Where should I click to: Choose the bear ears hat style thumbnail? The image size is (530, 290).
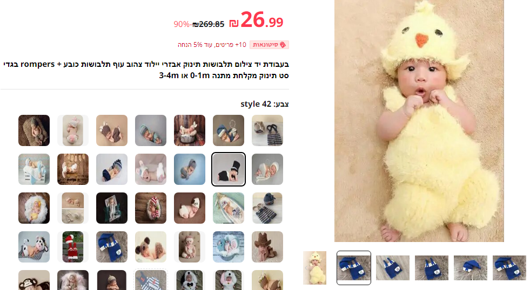coord(151,247)
